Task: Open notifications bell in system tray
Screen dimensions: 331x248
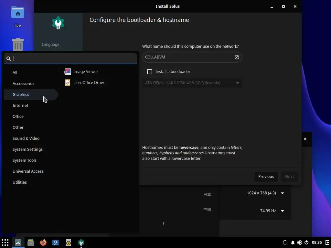Action: coord(293,243)
